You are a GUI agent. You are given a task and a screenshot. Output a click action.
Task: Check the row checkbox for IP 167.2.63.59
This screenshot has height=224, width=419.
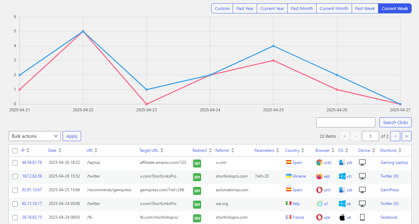[x=15, y=176]
